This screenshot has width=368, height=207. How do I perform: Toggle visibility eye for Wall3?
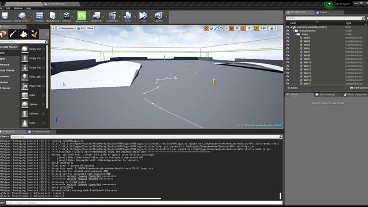[287, 37]
